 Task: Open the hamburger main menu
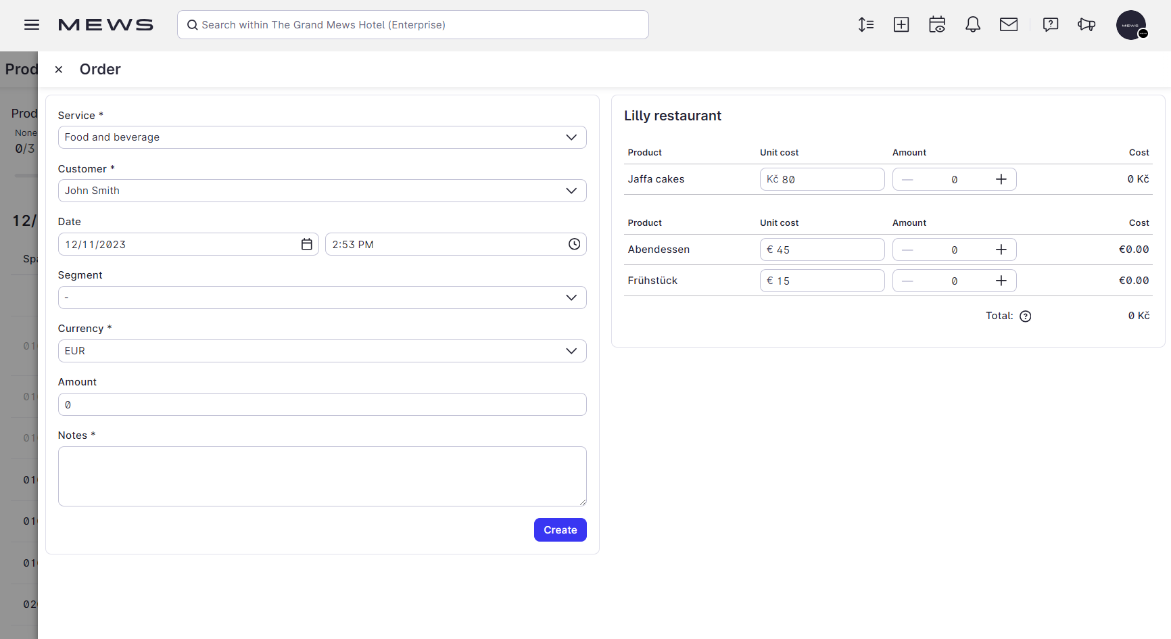(32, 25)
